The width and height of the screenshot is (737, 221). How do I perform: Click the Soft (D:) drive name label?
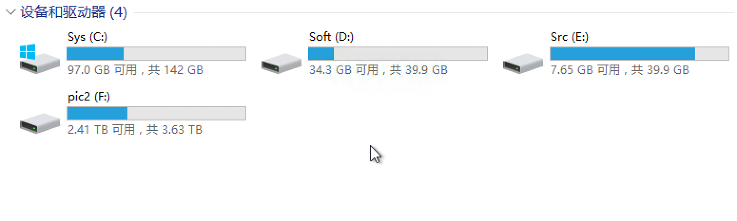[331, 37]
